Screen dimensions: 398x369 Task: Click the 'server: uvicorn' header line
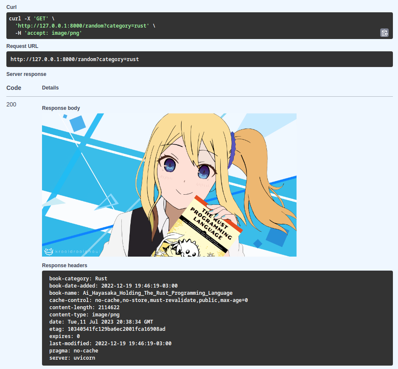pos(72,358)
